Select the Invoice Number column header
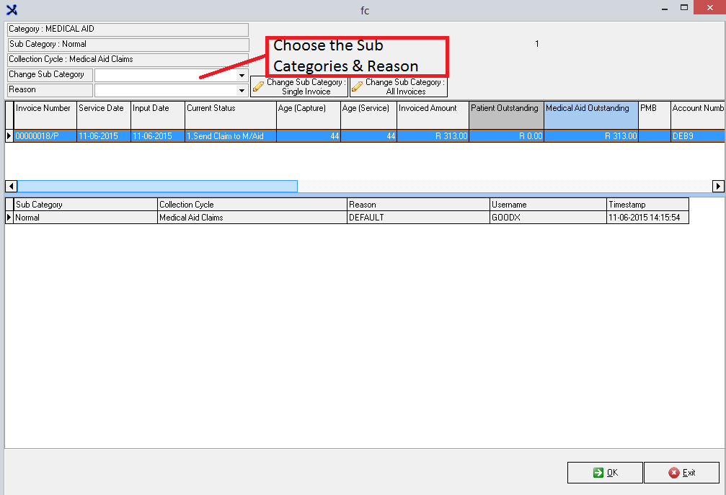726x495 pixels. tap(45, 109)
